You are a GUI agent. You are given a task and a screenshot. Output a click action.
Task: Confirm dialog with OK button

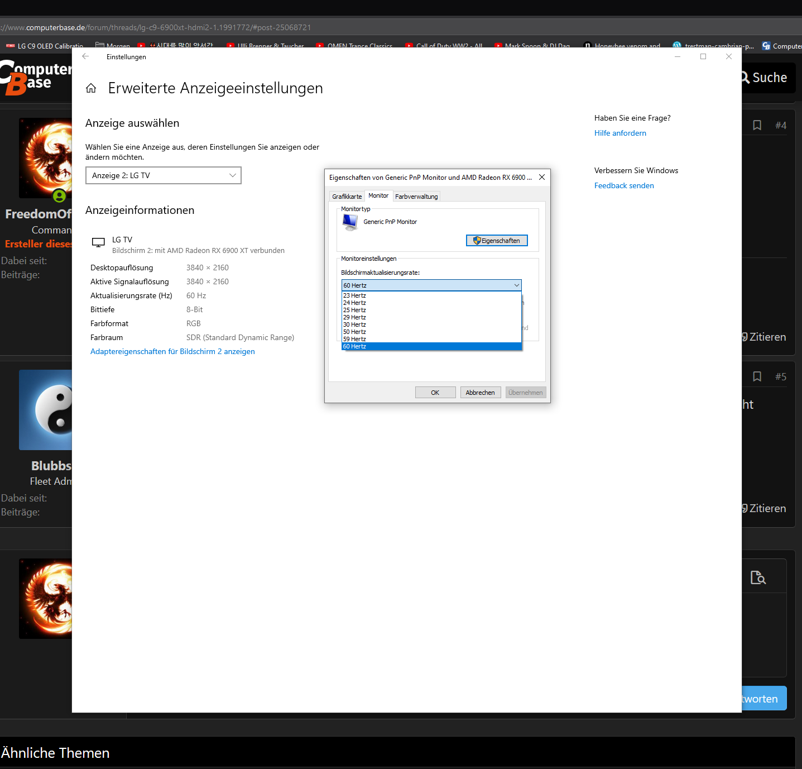click(435, 393)
